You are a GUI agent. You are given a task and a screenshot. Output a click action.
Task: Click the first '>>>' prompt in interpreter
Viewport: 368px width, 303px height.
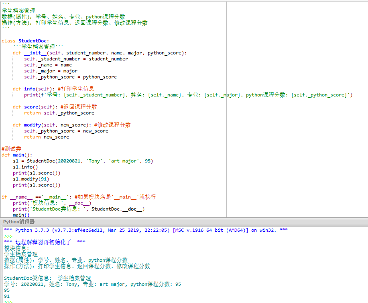(x=8, y=236)
